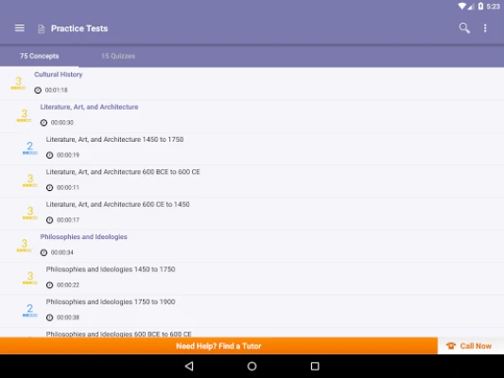This screenshot has width=504, height=378.
Task: Open the hamburger navigation menu
Action: click(20, 28)
